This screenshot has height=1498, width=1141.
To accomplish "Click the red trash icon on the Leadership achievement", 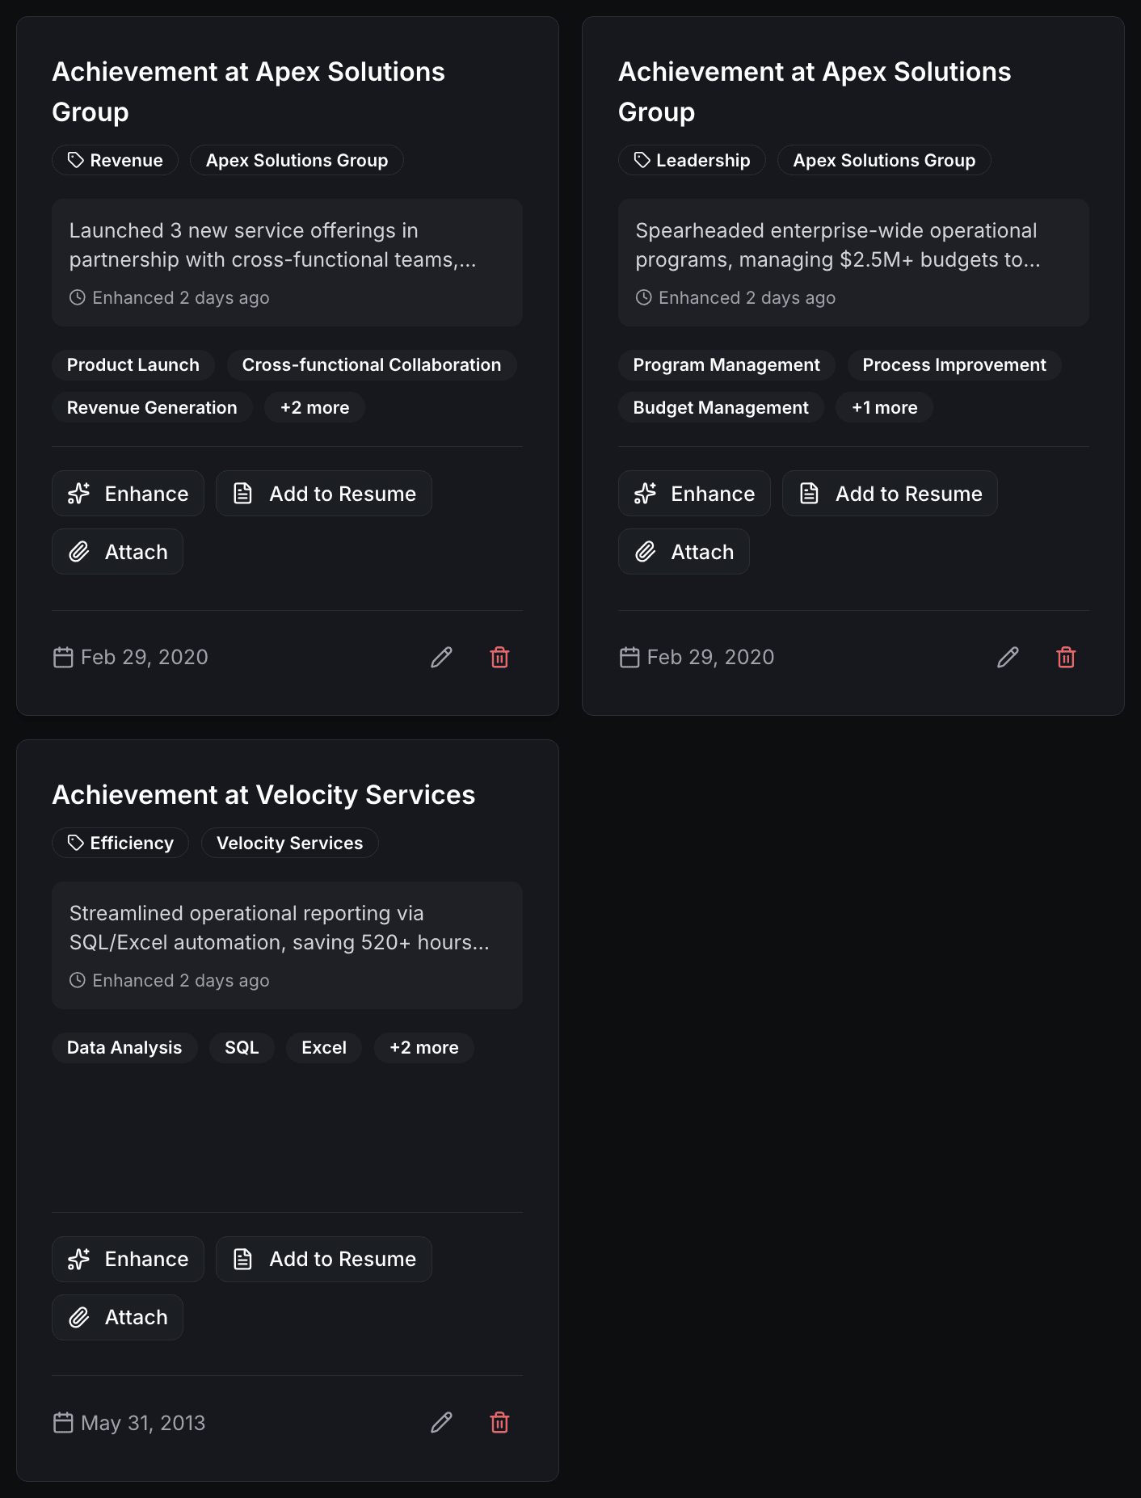I will click(x=1065, y=657).
